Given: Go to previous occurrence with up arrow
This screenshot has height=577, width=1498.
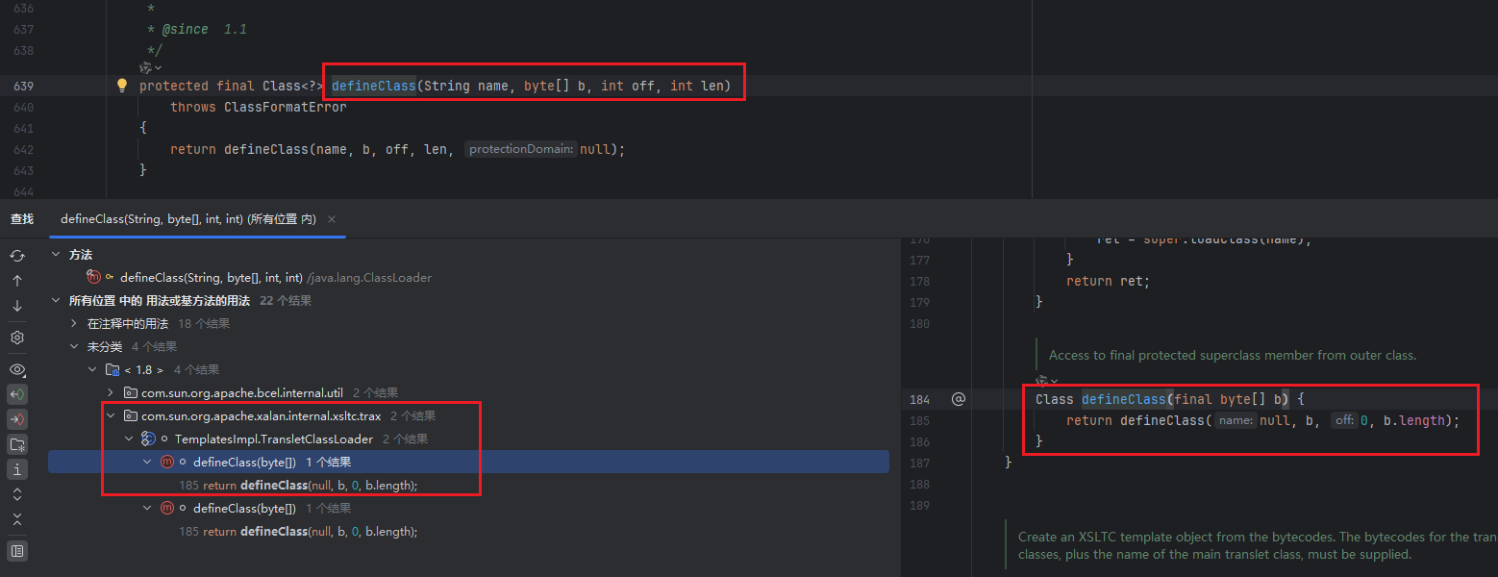Looking at the screenshot, I should click(17, 281).
